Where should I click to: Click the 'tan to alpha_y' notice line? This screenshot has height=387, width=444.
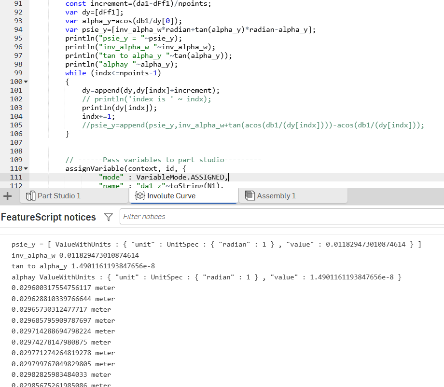coord(83,266)
